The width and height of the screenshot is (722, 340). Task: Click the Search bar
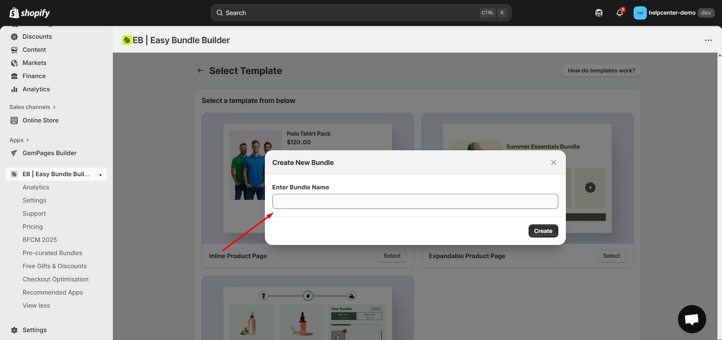coord(361,13)
